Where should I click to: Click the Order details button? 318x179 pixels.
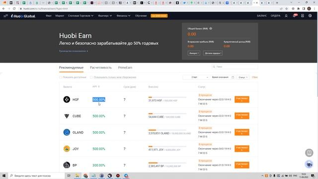click(213, 53)
